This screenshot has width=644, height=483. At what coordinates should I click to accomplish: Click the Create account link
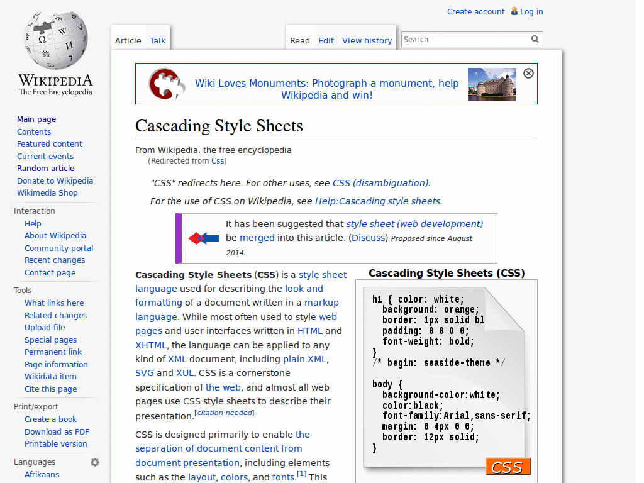[x=475, y=12]
